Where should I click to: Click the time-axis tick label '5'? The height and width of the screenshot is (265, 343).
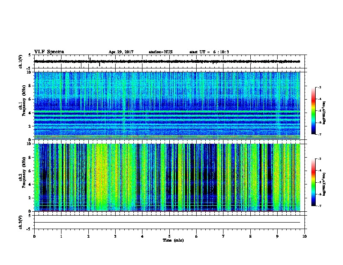(169, 236)
